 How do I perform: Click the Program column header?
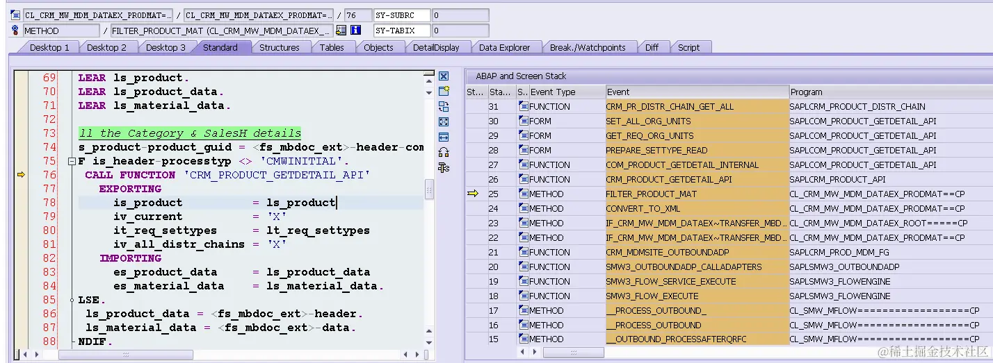(891, 92)
